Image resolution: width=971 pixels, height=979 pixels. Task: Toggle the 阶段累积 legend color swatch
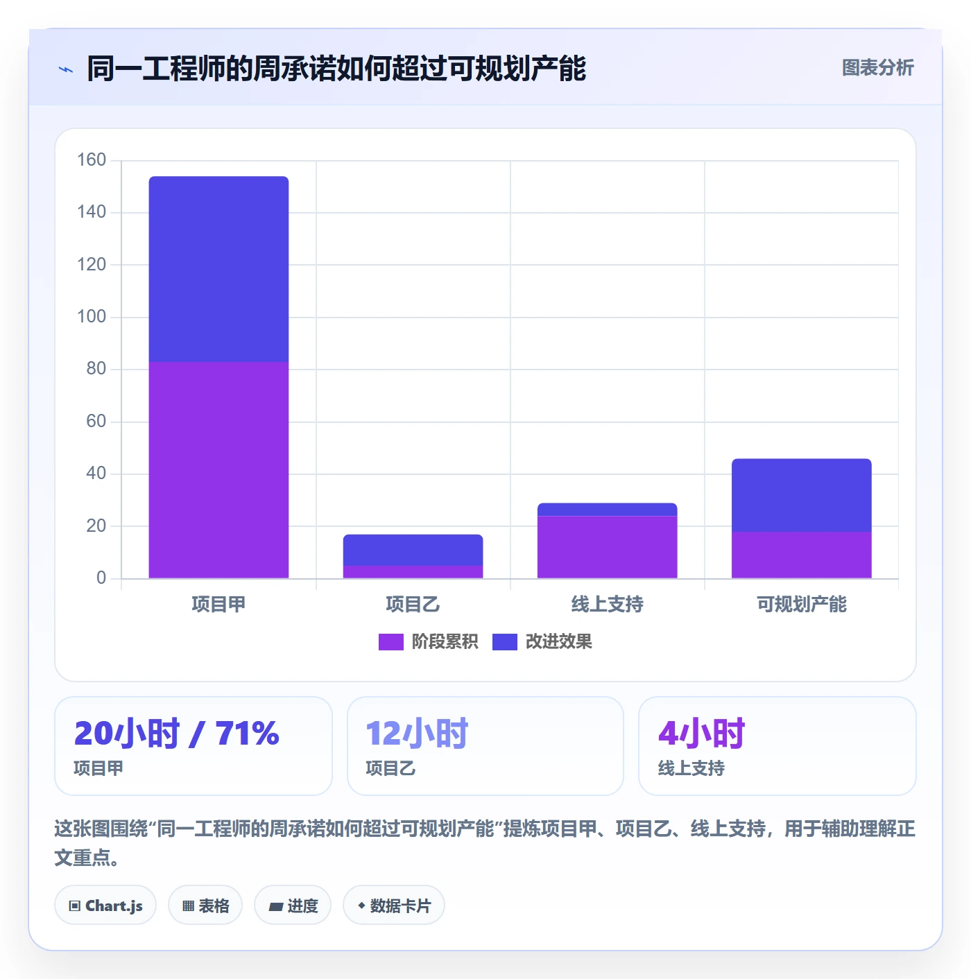coord(391,642)
